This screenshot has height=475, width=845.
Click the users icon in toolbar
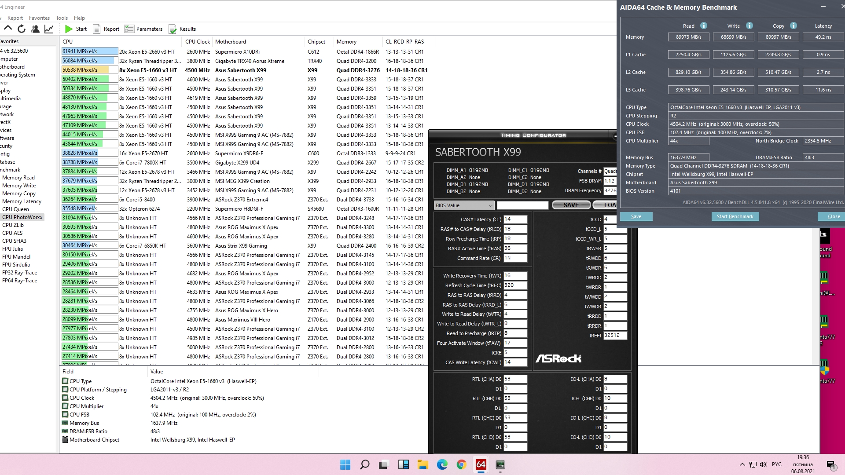(35, 29)
